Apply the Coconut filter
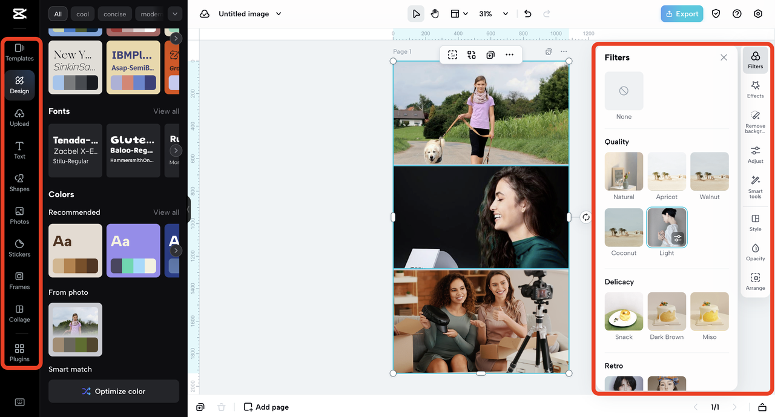 tap(624, 228)
